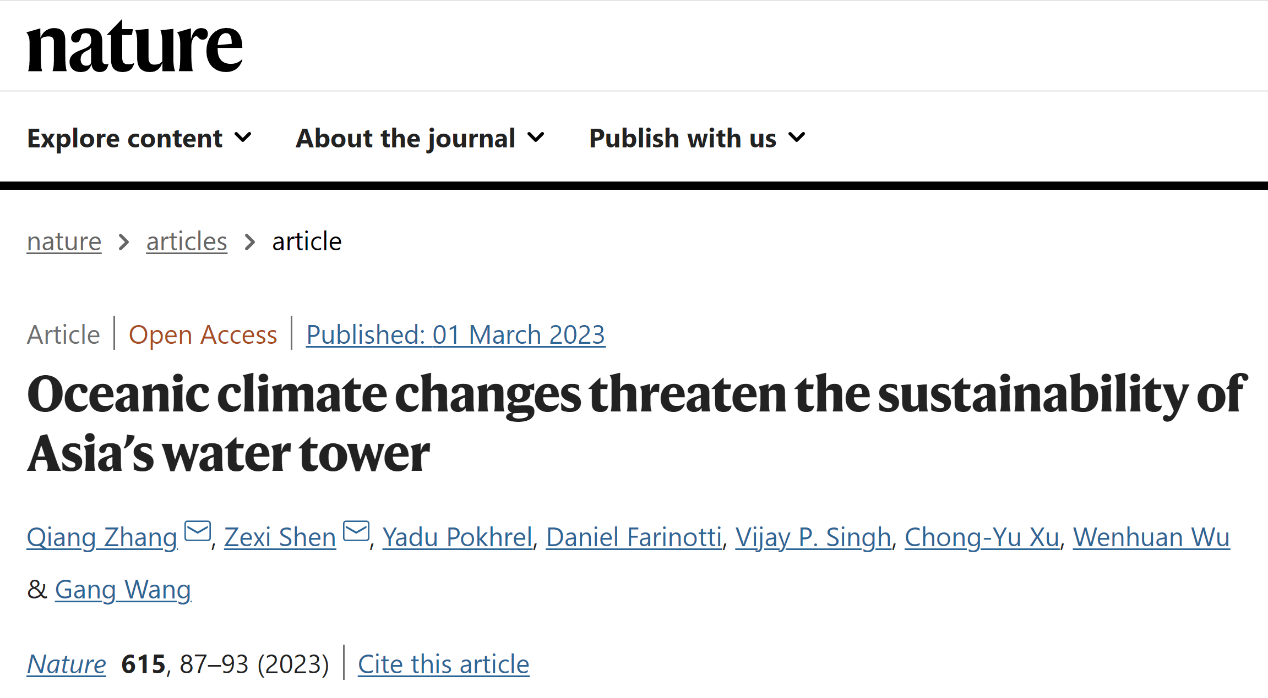Open the About the journal menu

[x=420, y=138]
